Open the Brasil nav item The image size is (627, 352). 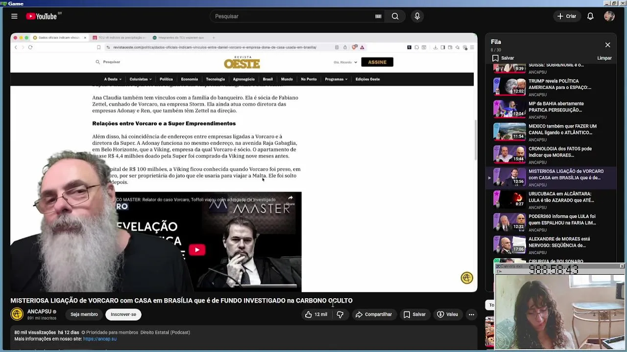tap(268, 79)
